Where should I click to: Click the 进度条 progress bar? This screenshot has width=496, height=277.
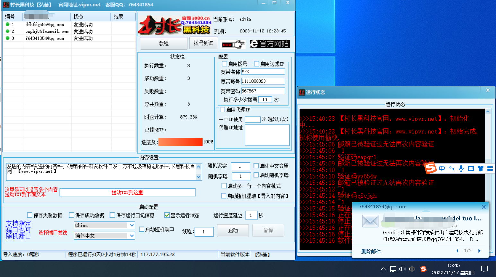tap(180, 142)
